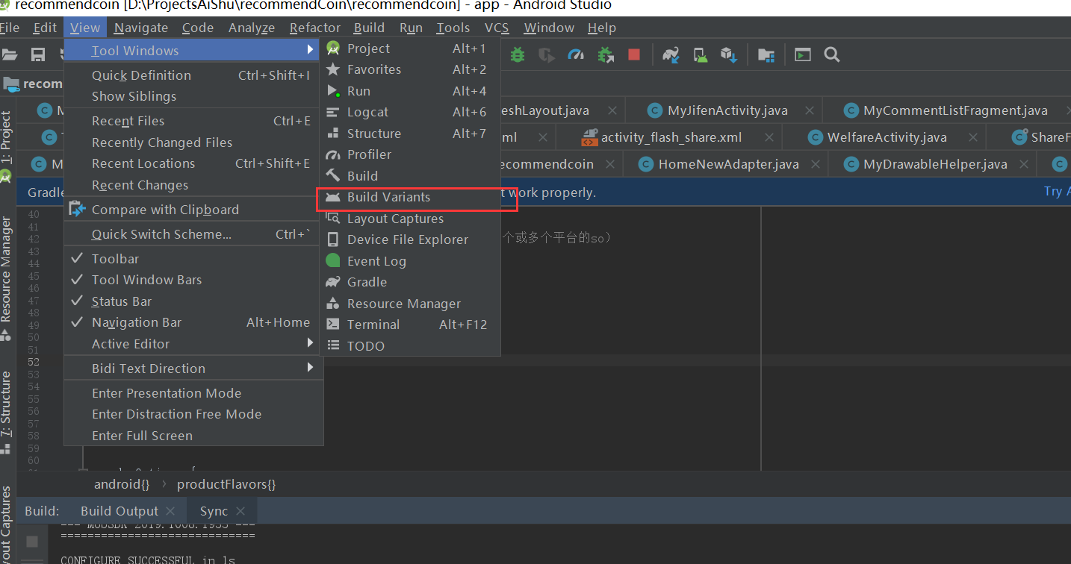Open the Device File Explorer menu entry
The image size is (1071, 564).
tap(408, 239)
